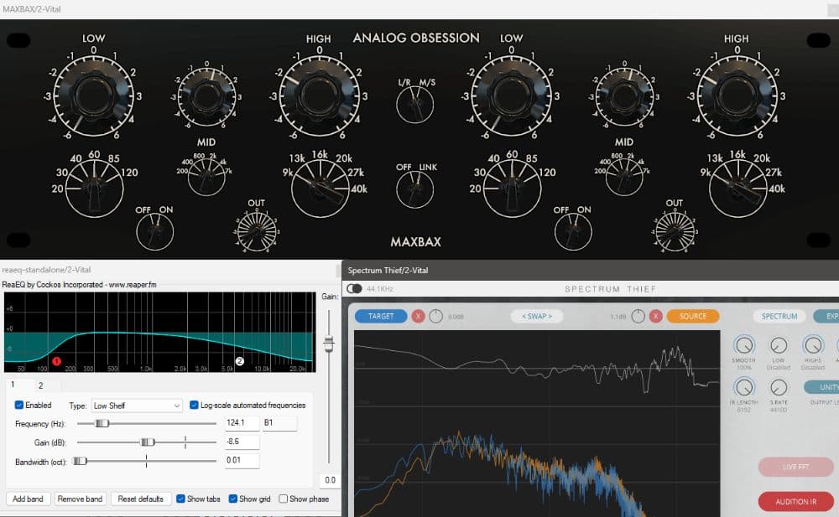839x517 pixels.
Task: Click the red band 1 node on EQ graph
Action: point(57,361)
